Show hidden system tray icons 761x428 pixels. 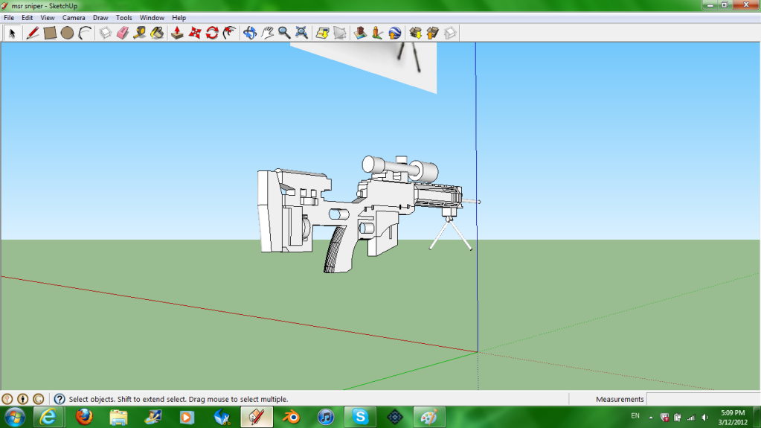tap(651, 417)
